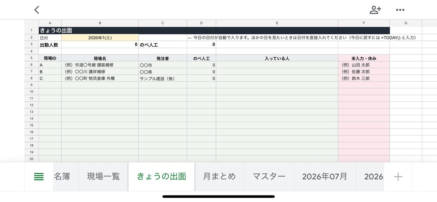The image size is (437, 202).
Task: Select row 20 header
Action: 32,159
